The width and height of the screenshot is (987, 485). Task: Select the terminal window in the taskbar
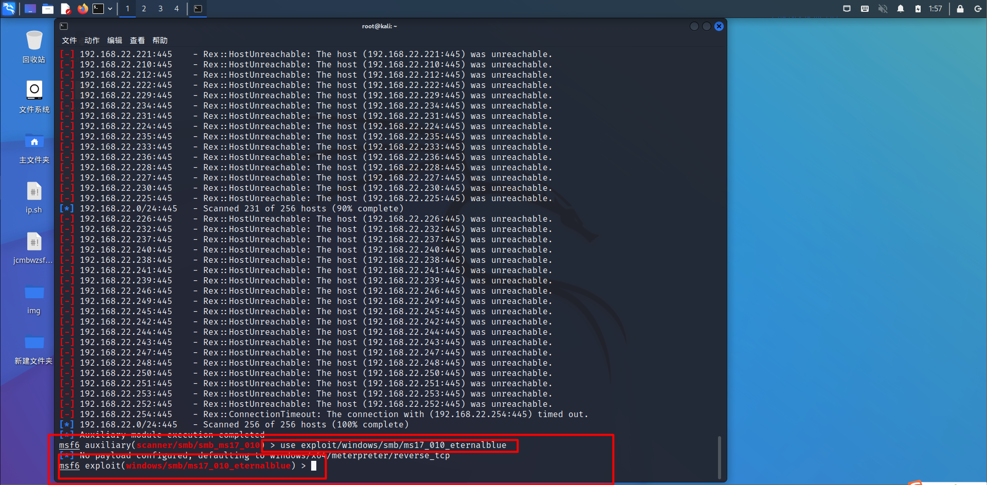point(198,9)
